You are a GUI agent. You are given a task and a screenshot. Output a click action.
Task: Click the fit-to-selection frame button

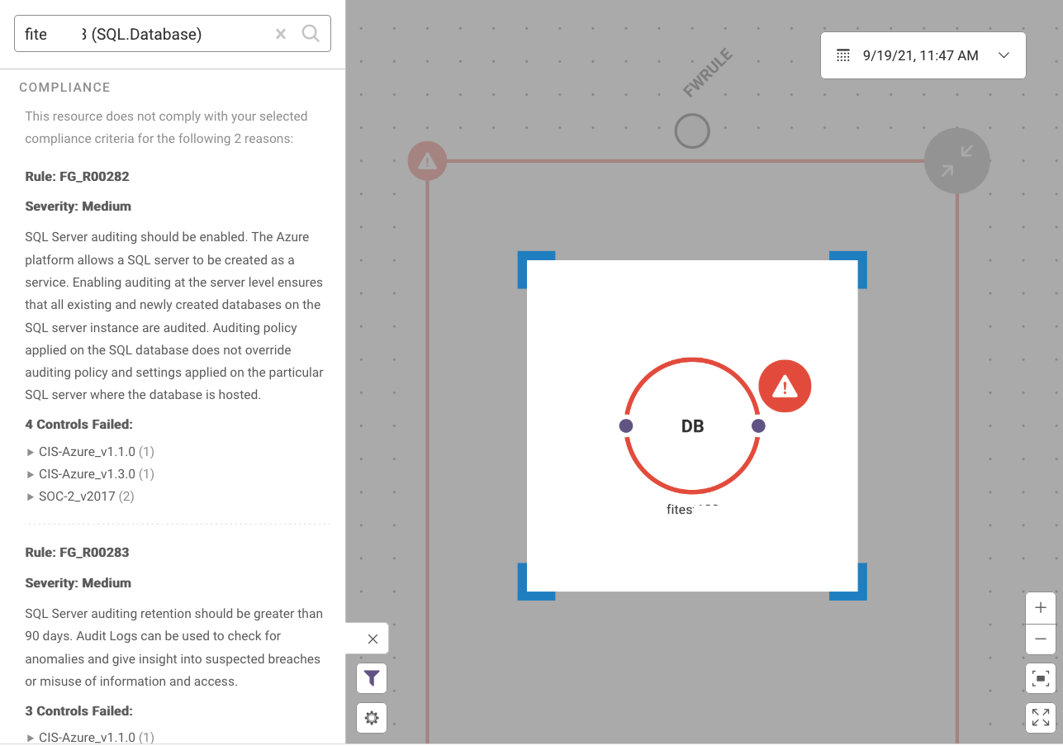tap(1041, 679)
